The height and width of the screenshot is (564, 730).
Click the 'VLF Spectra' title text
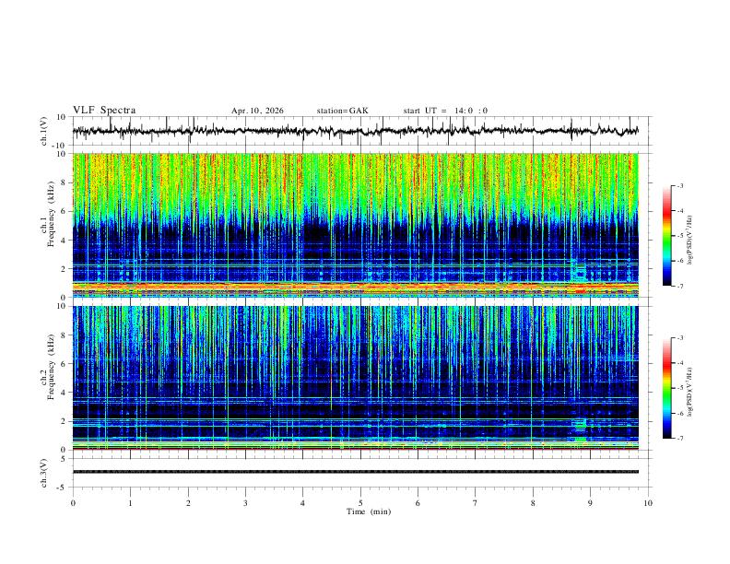tap(104, 111)
